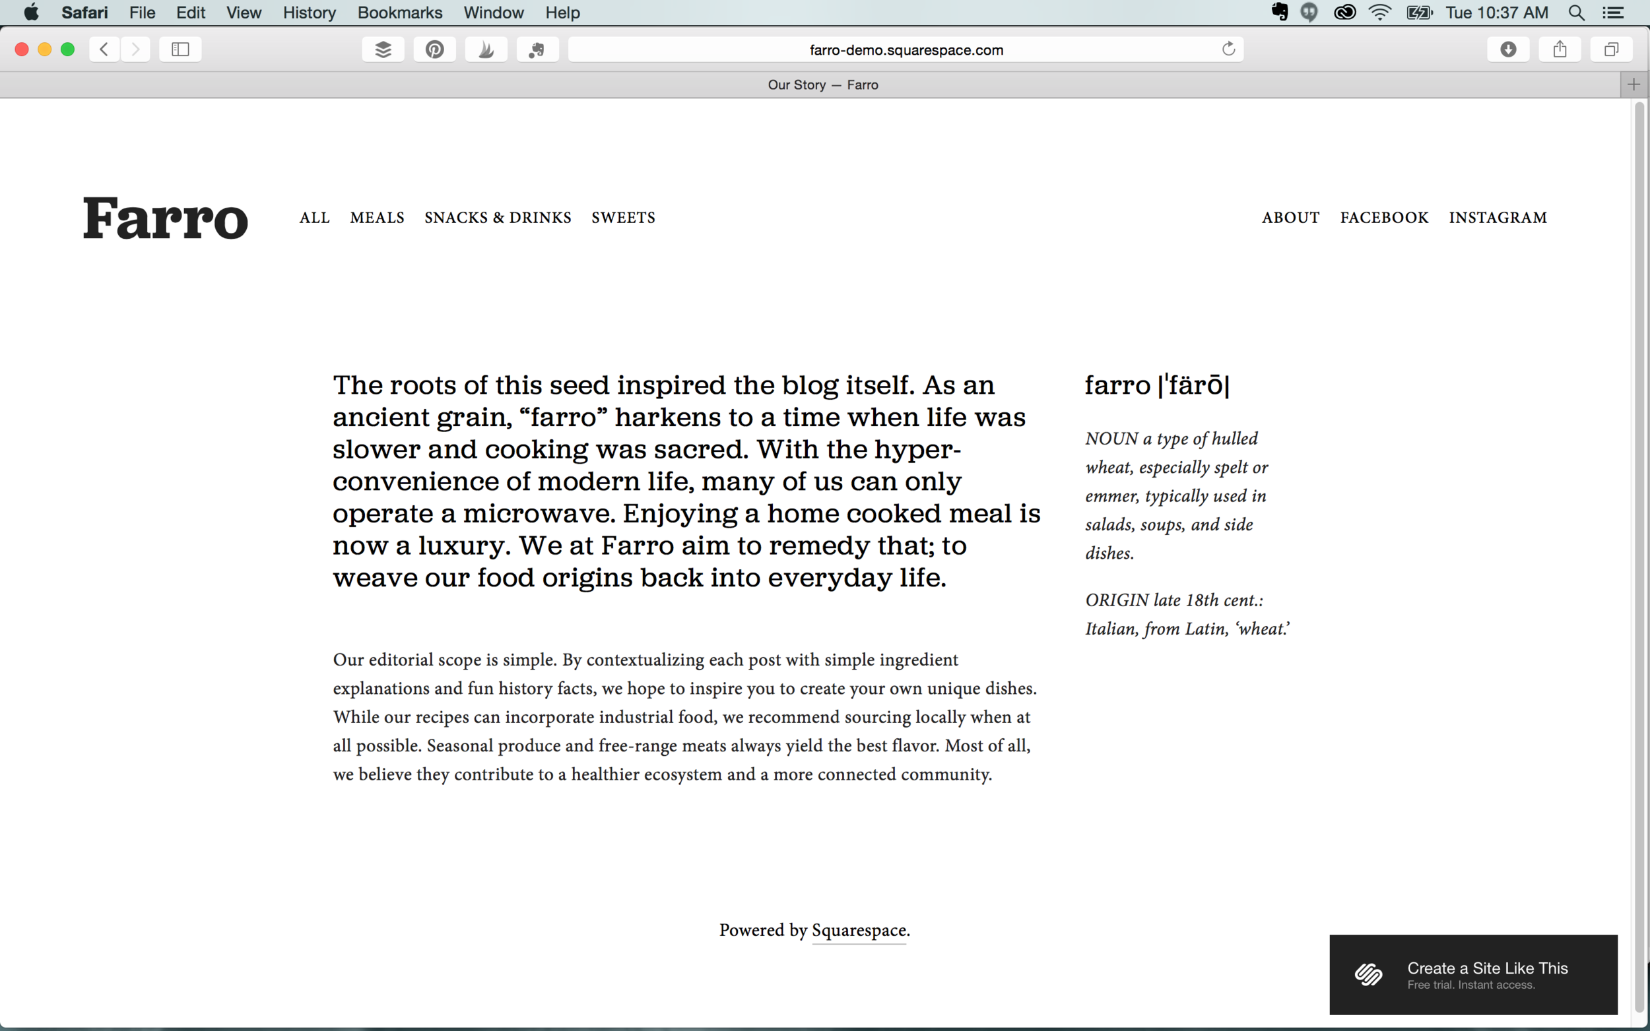This screenshot has height=1031, width=1650.
Task: Show Safari downloads
Action: 1508,49
